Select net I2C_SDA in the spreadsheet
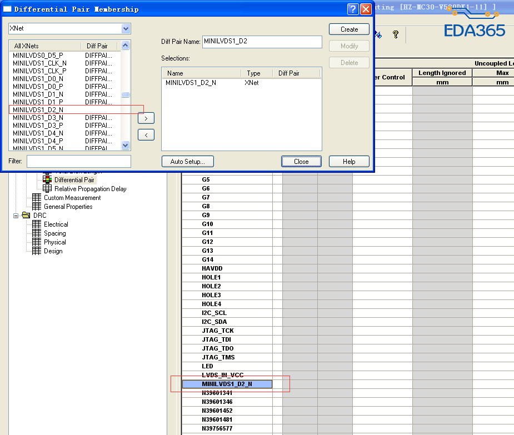The width and height of the screenshot is (514, 435). 214,322
